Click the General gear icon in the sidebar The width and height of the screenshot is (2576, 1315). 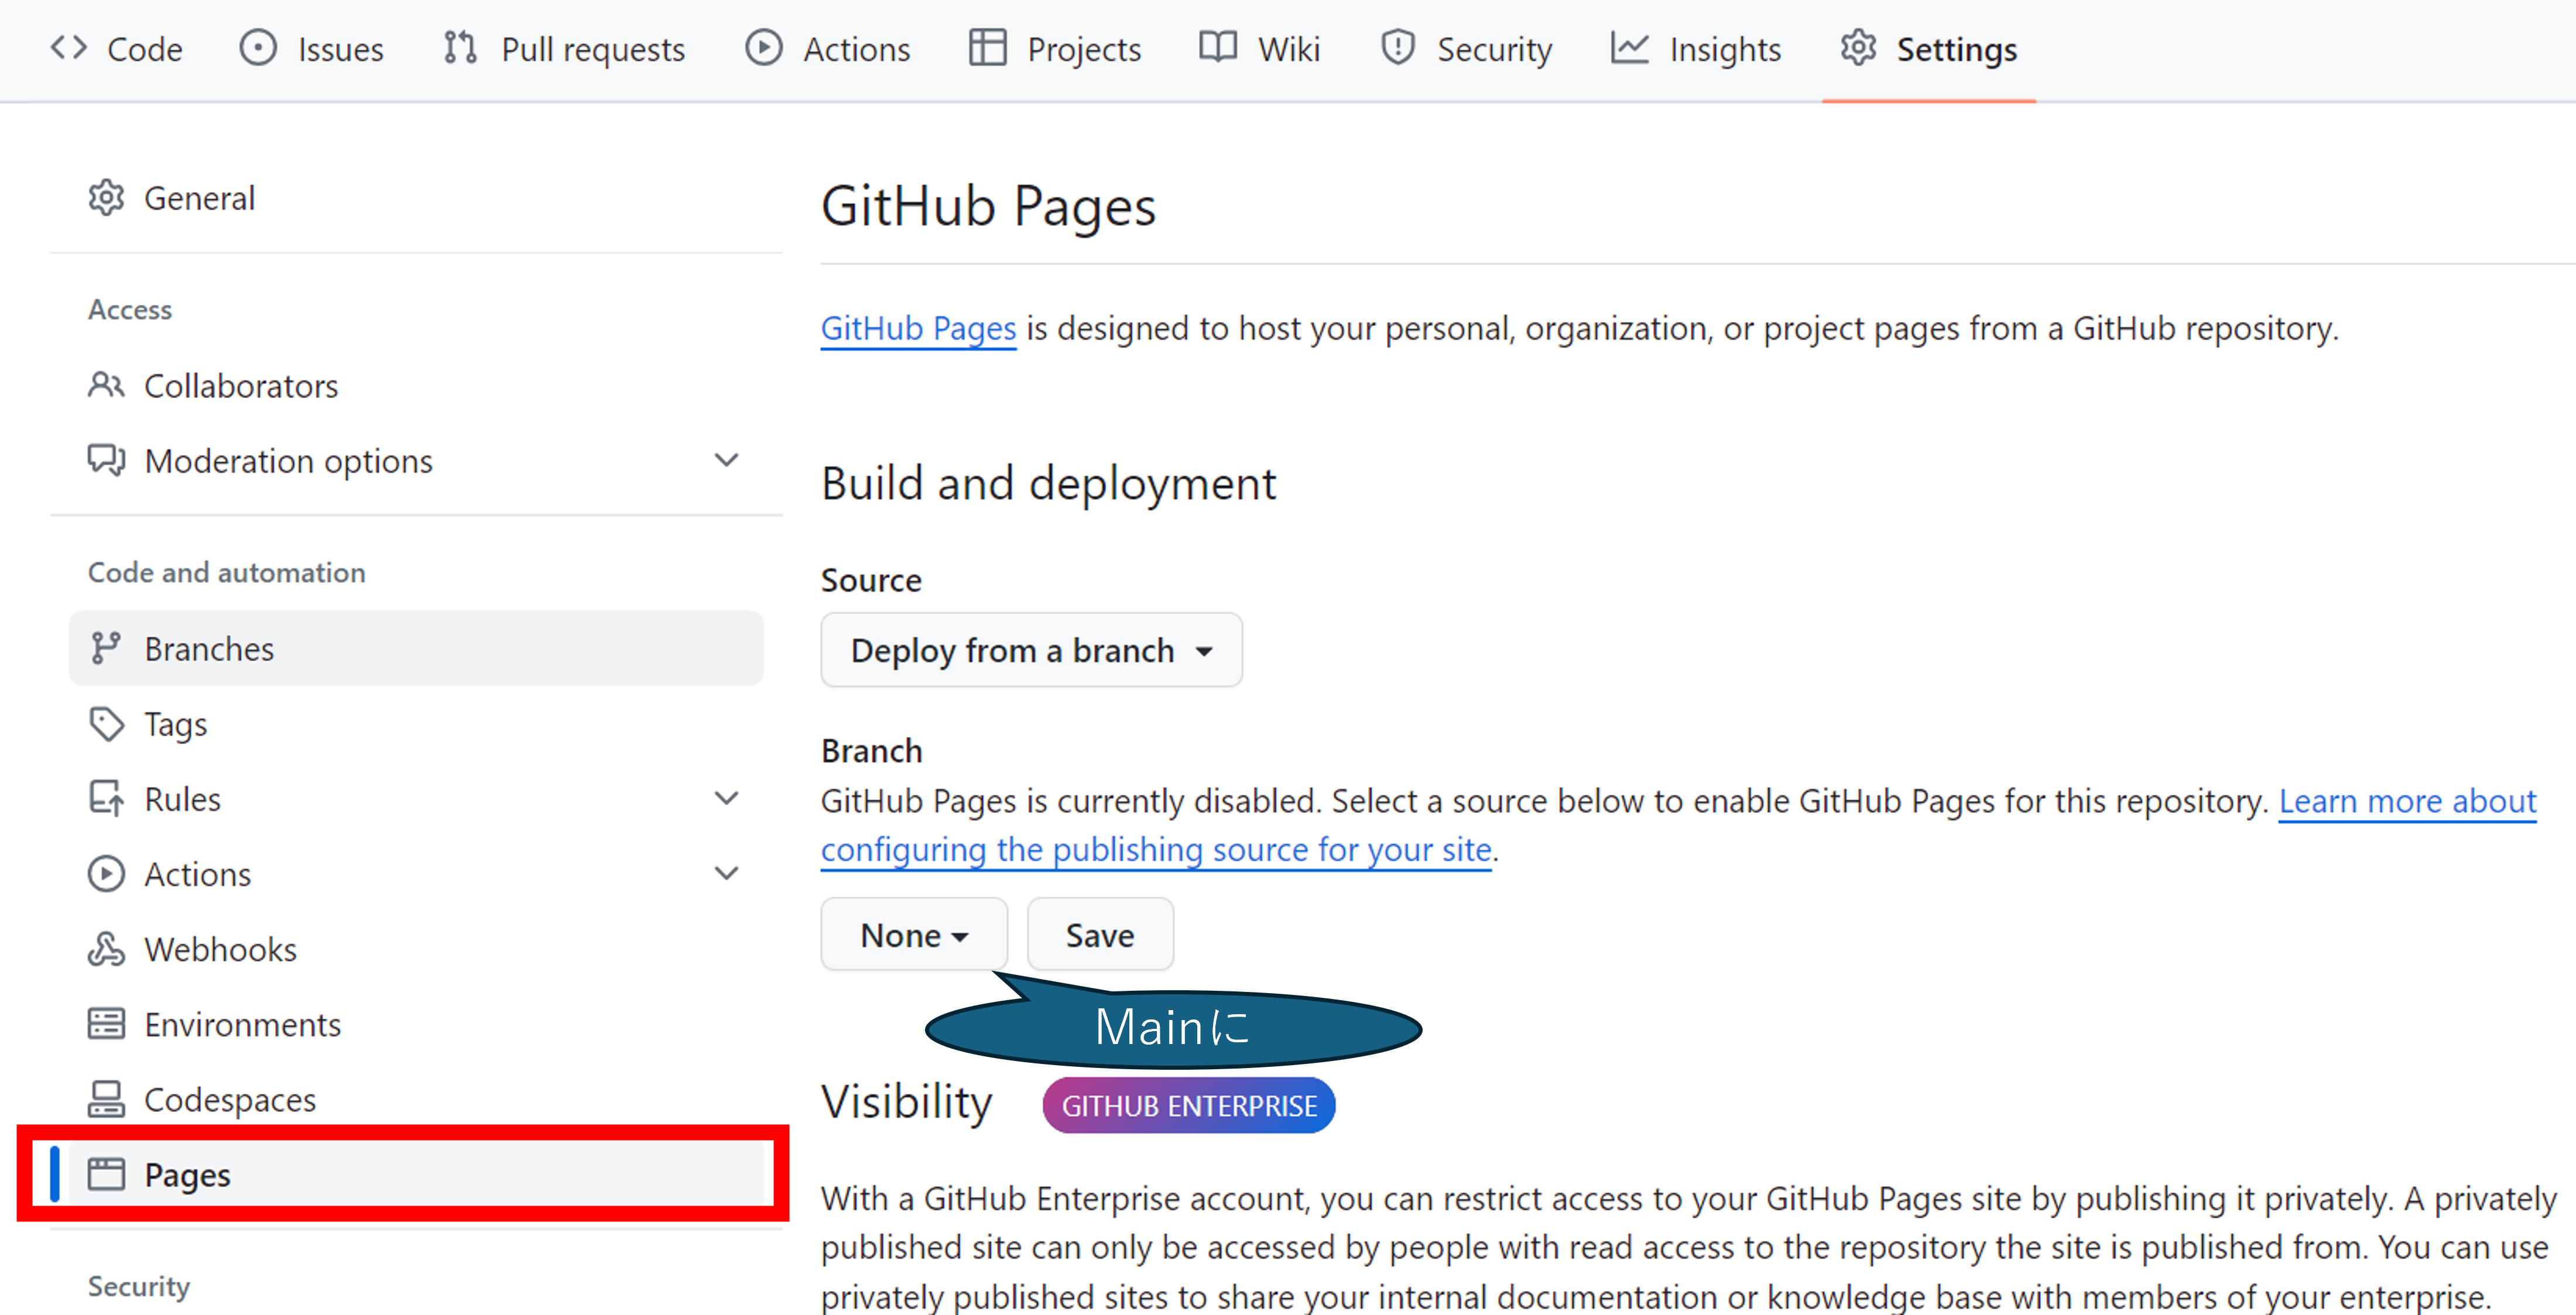point(106,198)
